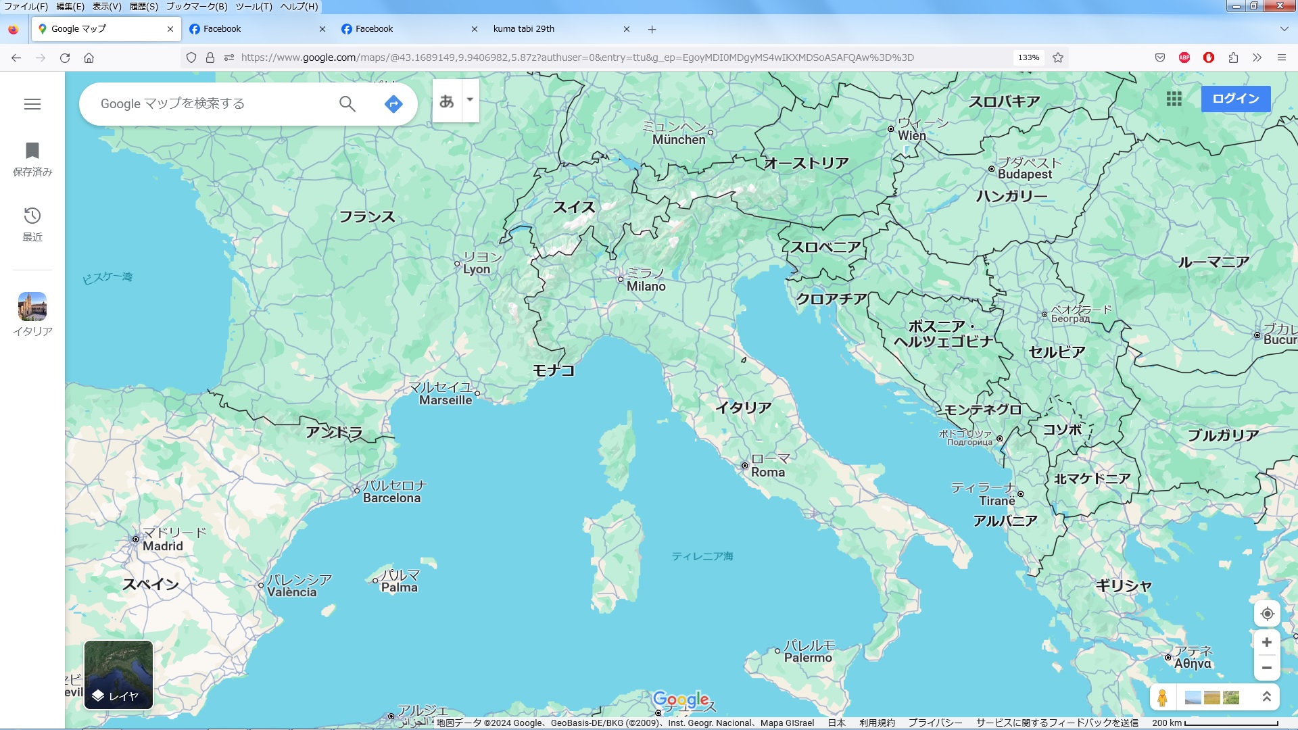
Task: Open the Saved (保存済み) panel
Action: pyautogui.click(x=32, y=159)
